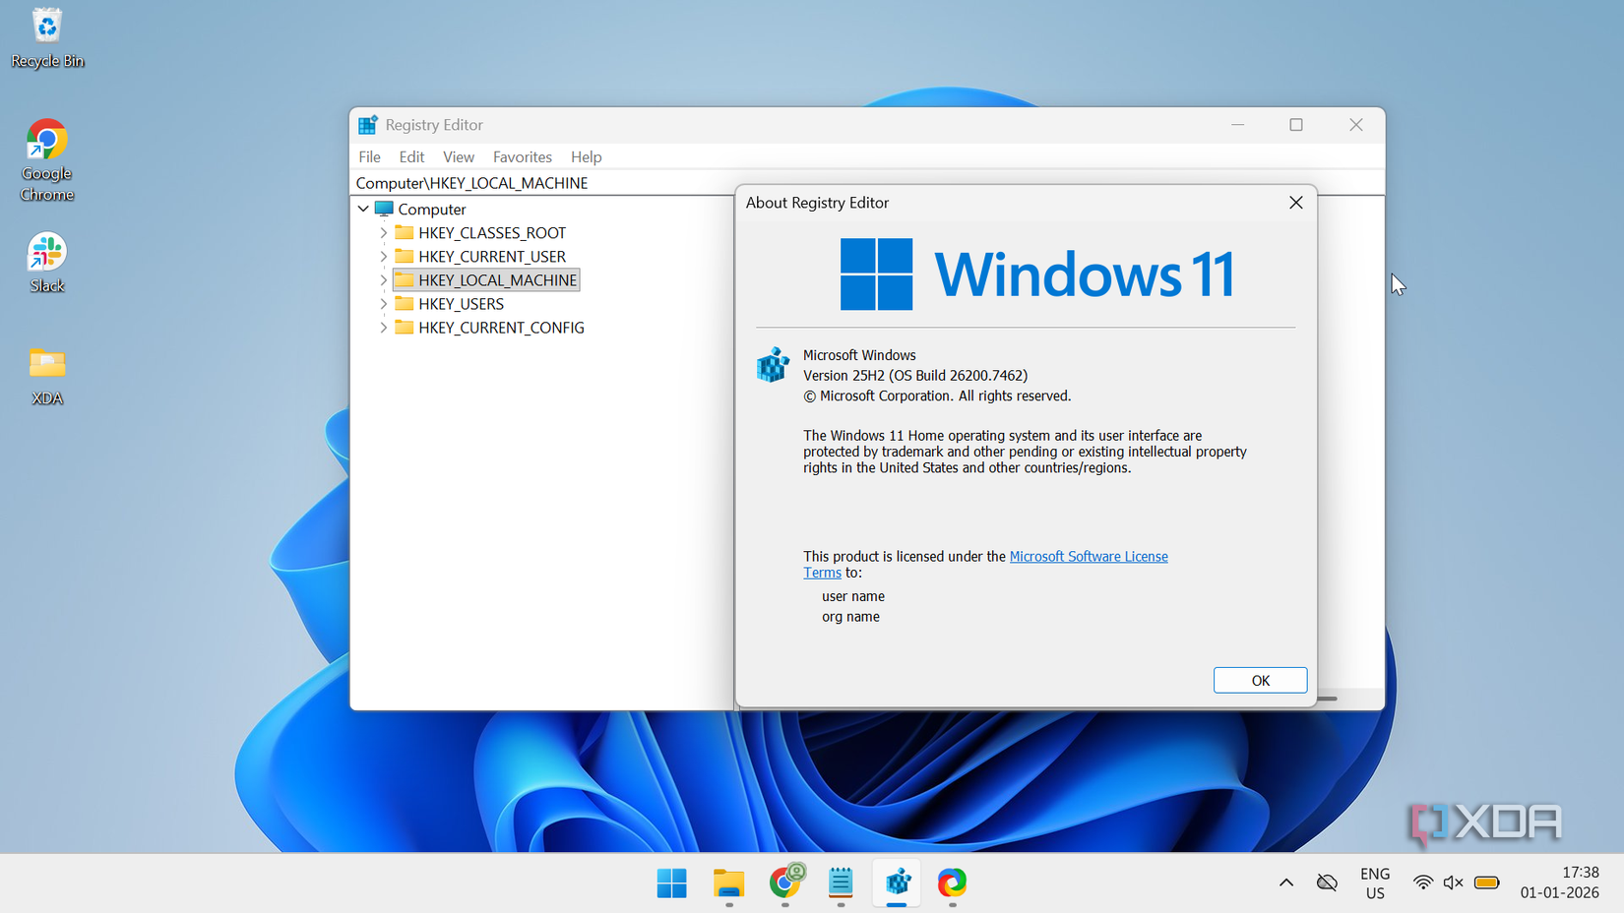
Task: Click the Wi-Fi icon in system tray
Action: click(1422, 883)
